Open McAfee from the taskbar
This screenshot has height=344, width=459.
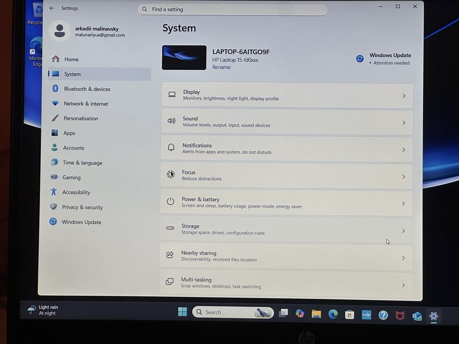400,315
